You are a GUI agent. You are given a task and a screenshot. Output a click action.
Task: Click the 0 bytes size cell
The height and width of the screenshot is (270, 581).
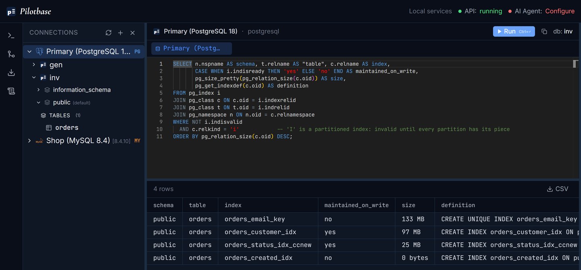click(415, 258)
